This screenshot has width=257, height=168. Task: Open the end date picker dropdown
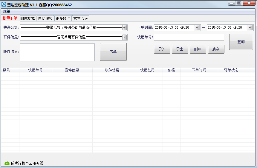250,28
